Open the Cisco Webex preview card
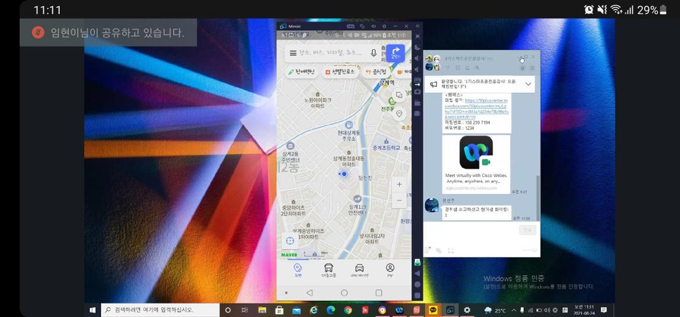The width and height of the screenshot is (680, 317). [476, 164]
